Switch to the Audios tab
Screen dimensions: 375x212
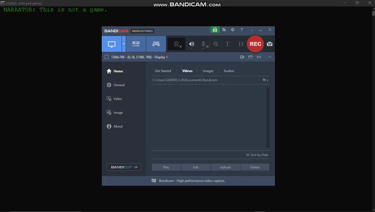[229, 71]
